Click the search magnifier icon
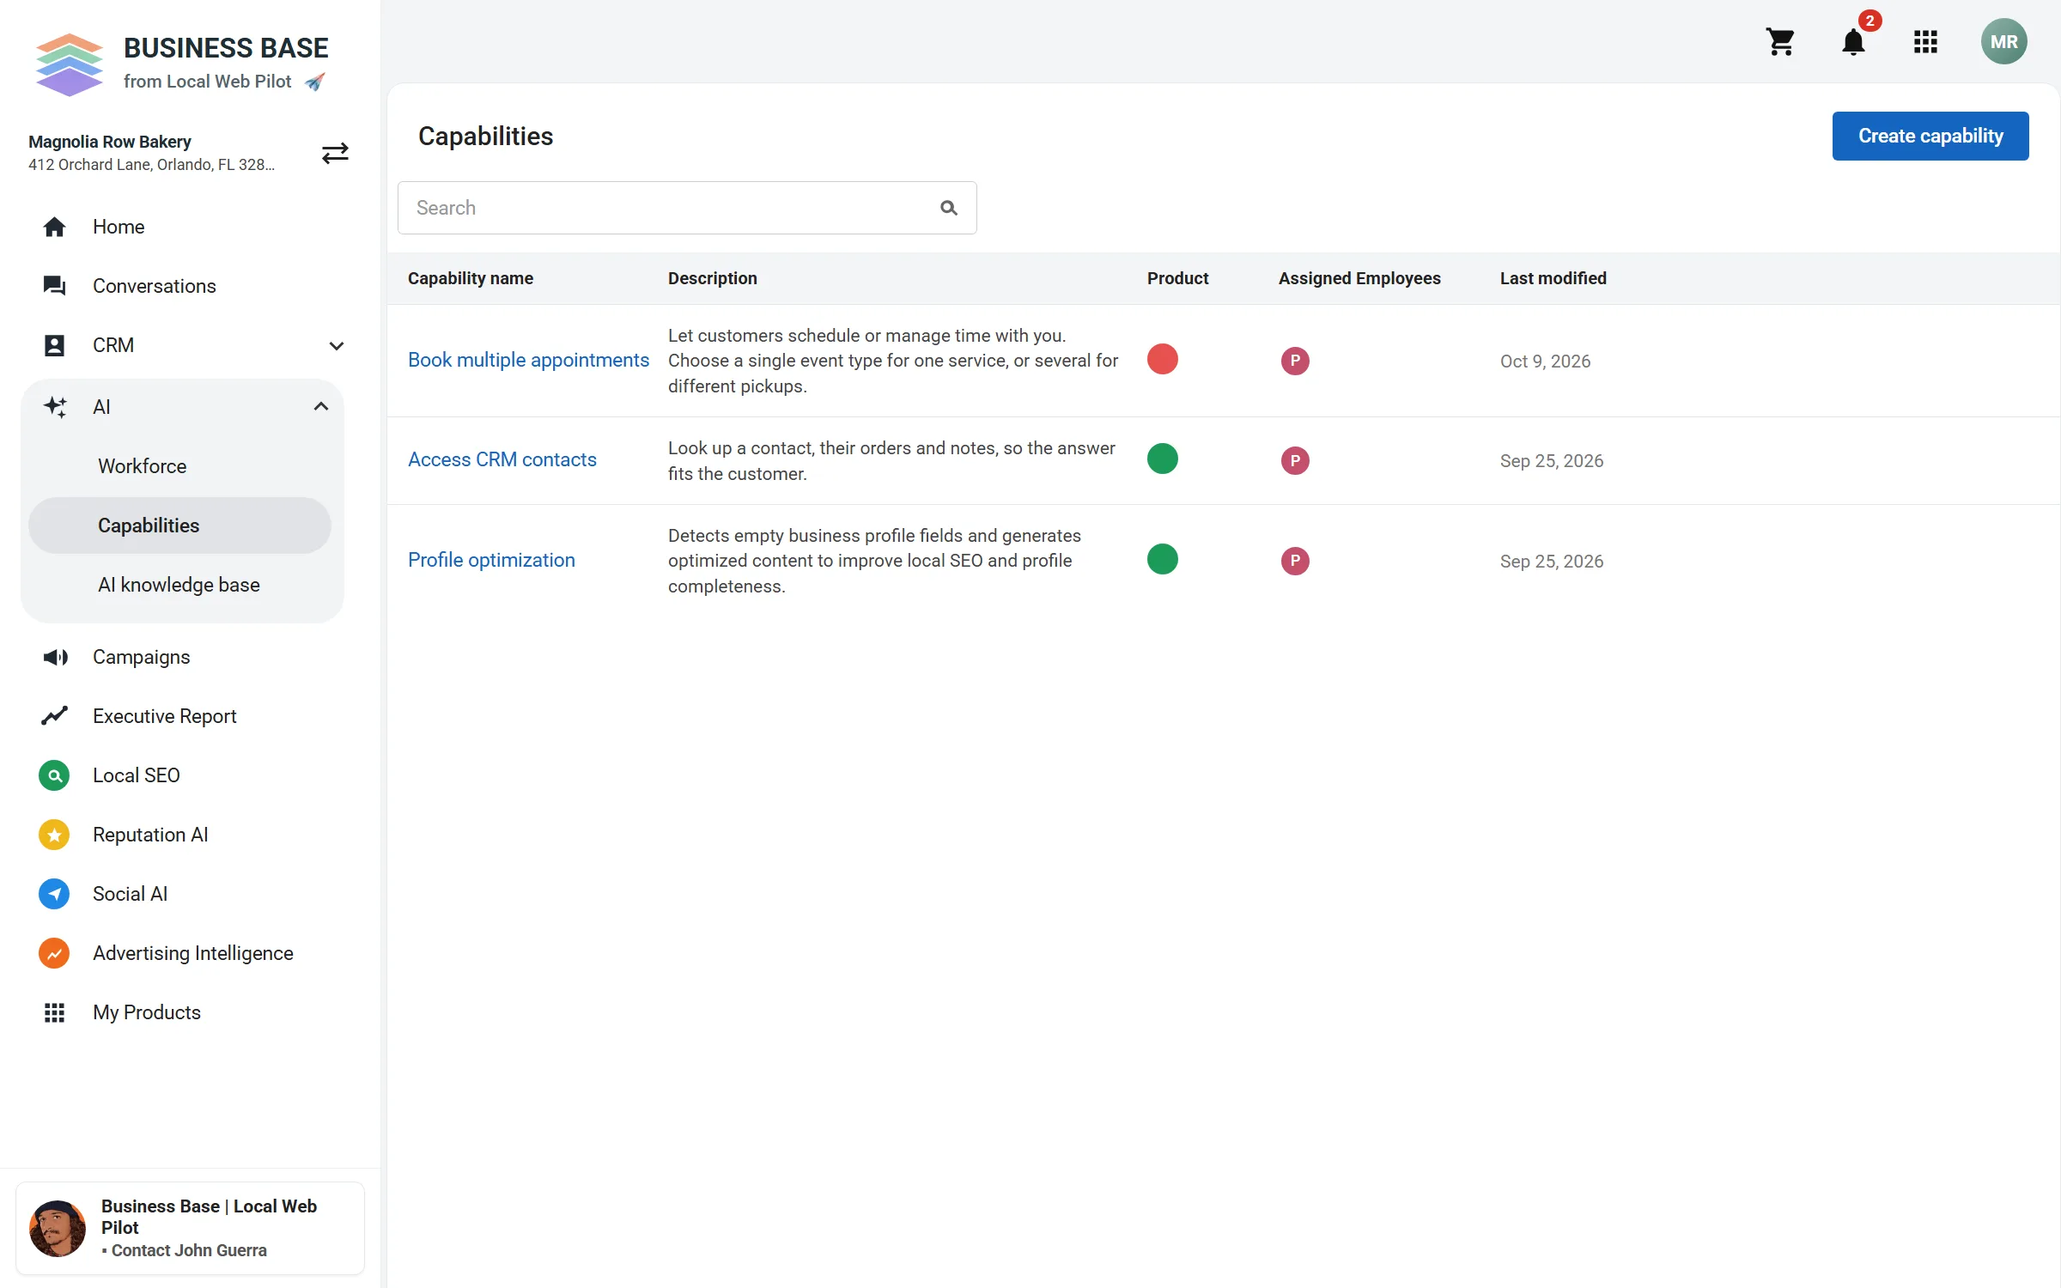 click(948, 208)
